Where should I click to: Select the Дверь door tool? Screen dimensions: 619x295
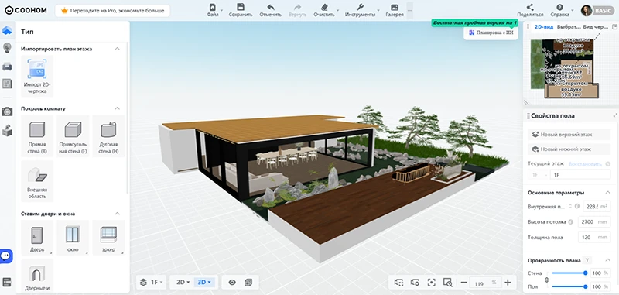click(37, 238)
